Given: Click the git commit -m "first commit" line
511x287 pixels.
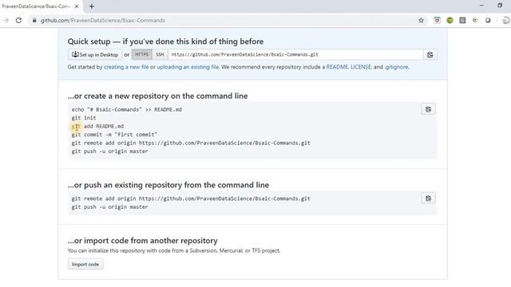Looking at the screenshot, I should coord(114,135).
